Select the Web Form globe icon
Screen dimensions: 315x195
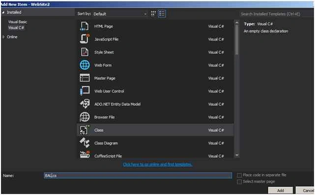point(85,65)
